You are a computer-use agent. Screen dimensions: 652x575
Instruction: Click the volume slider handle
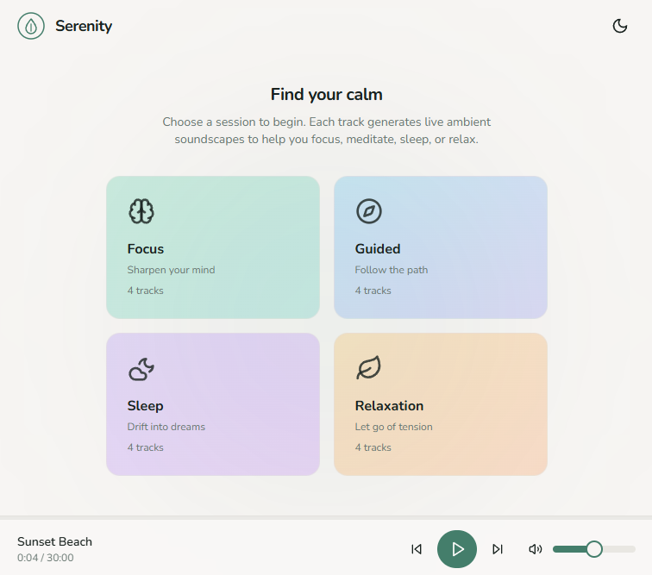click(594, 549)
